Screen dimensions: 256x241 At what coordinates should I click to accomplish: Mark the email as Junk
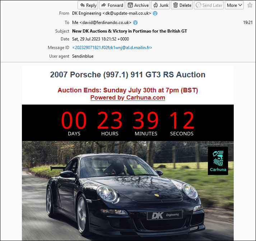[160, 5]
